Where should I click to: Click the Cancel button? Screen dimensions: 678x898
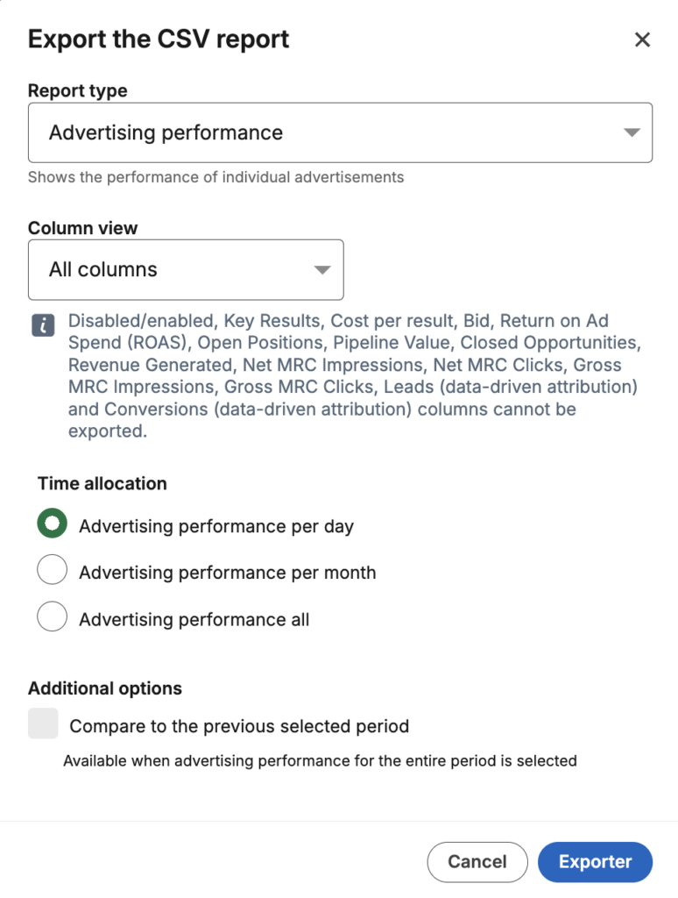tap(477, 862)
